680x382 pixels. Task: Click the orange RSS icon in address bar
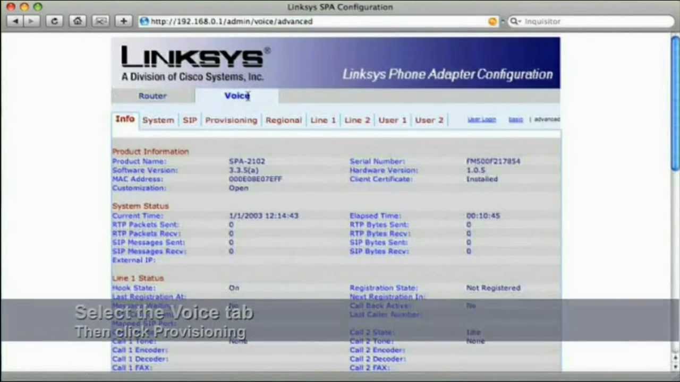492,21
